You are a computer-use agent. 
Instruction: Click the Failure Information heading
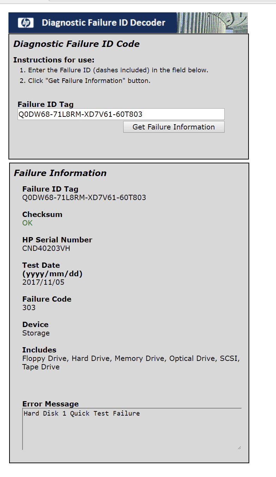coord(60,173)
